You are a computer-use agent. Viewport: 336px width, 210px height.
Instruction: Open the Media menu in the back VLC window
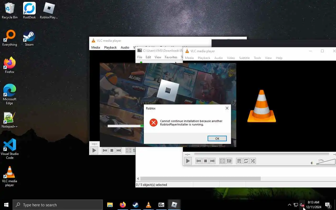(x=96, y=48)
